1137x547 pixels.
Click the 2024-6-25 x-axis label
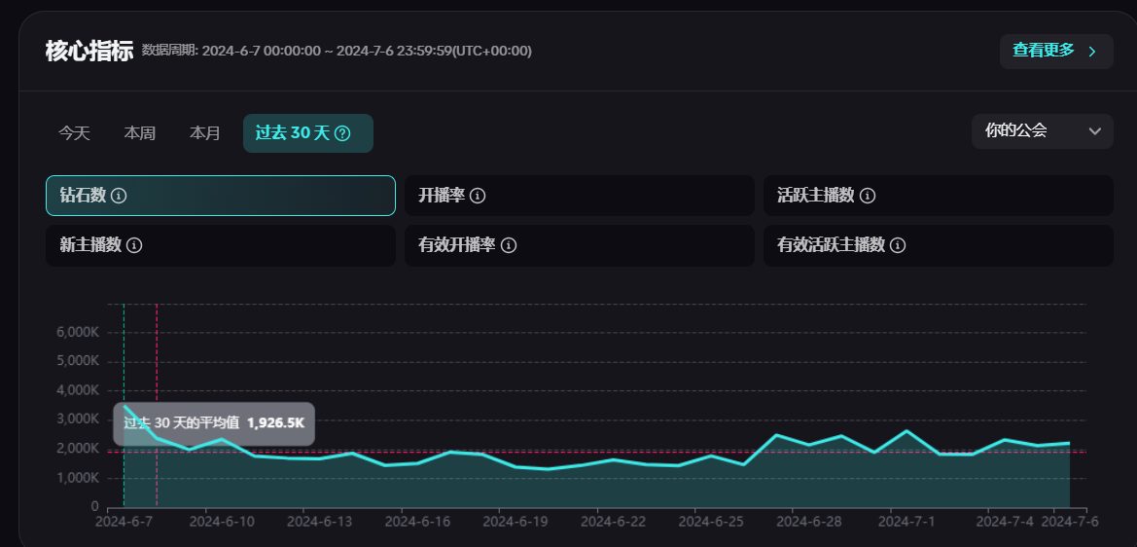(711, 522)
